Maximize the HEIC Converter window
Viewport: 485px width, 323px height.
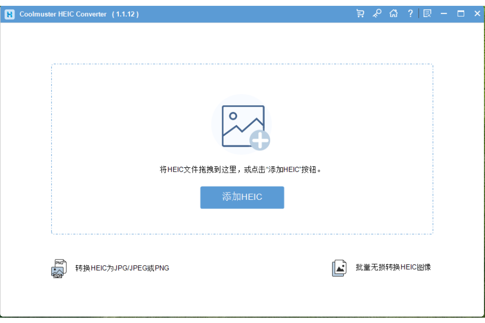pyautogui.click(x=461, y=14)
